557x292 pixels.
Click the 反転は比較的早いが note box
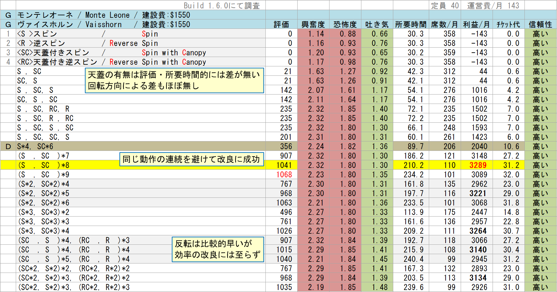pyautogui.click(x=218, y=249)
